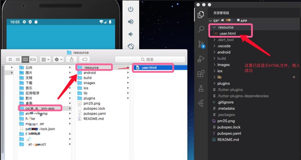
Task: Click the emulator rotate screen button
Action: [131, 46]
